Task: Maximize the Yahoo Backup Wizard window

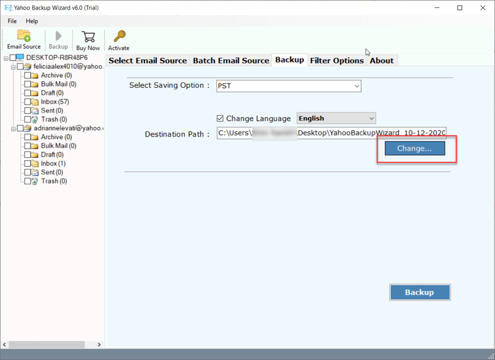Action: 460,8
